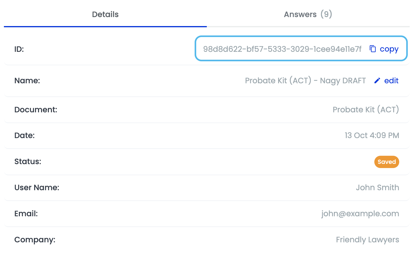Click the company Friendly Lawyers
413x257 pixels.
click(367, 240)
